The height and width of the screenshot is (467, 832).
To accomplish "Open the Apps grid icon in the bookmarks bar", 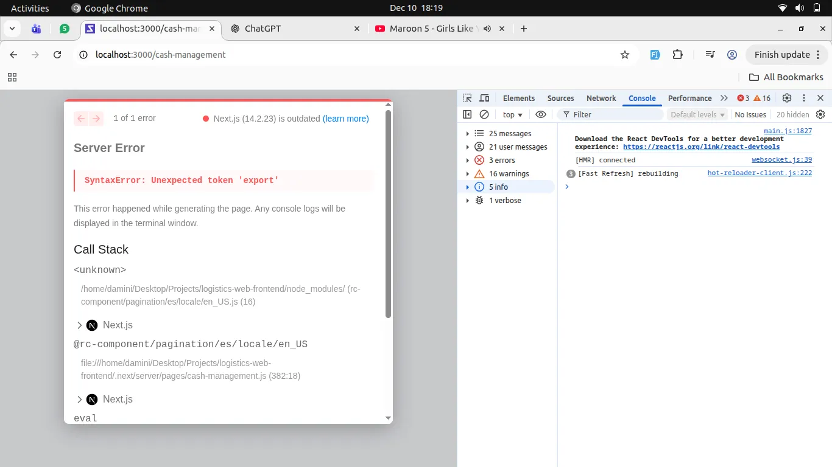I will tap(12, 77).
